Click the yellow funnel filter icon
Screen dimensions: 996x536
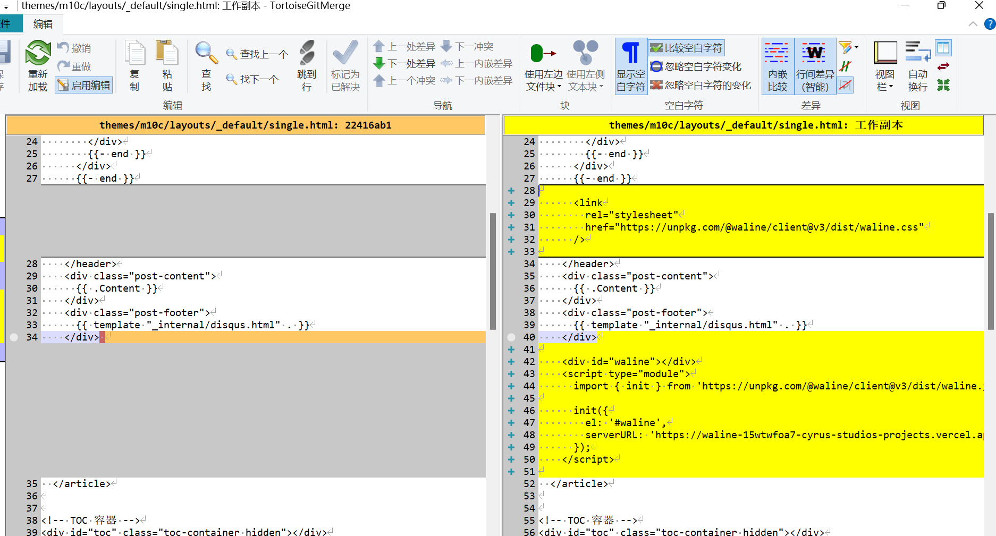(x=845, y=48)
